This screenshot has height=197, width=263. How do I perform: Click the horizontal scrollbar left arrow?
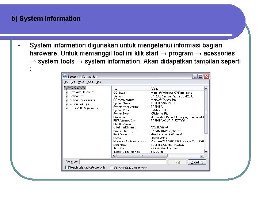(x=114, y=156)
